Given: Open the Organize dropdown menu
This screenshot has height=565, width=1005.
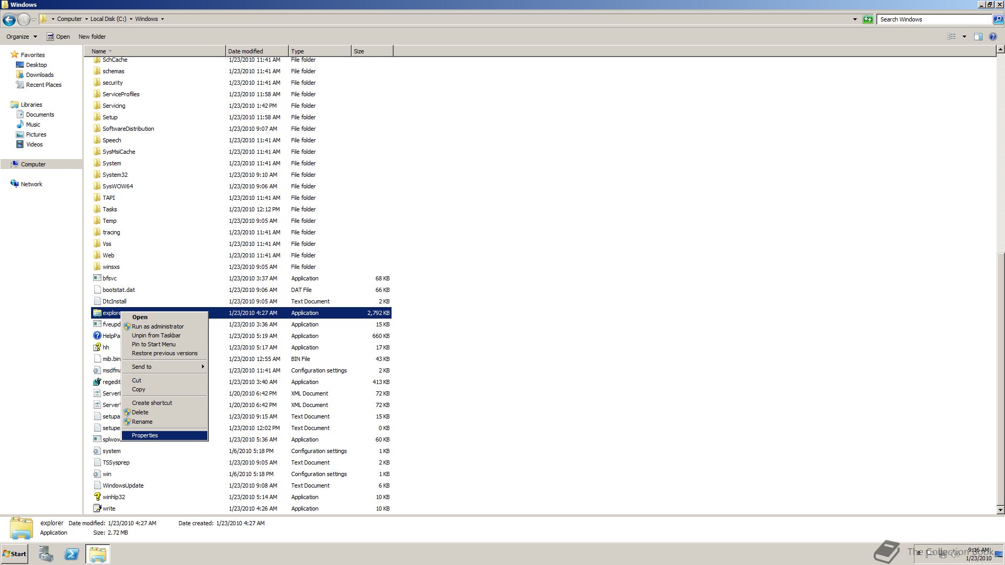Looking at the screenshot, I should (21, 37).
